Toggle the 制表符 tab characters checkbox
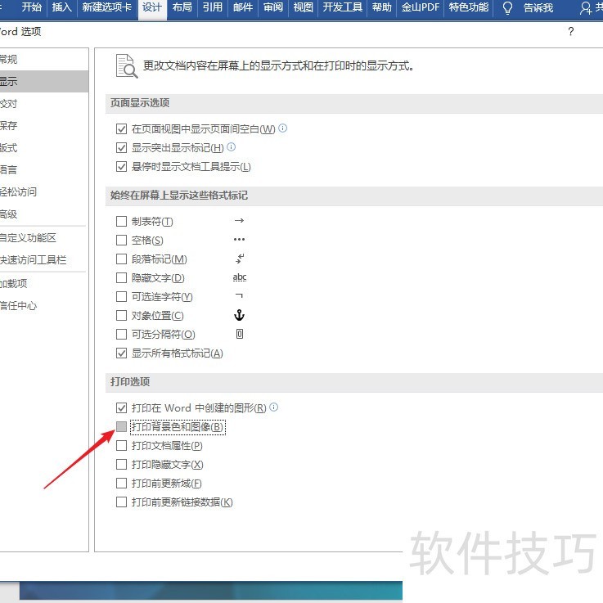Image resolution: width=603 pixels, height=603 pixels. (x=121, y=222)
